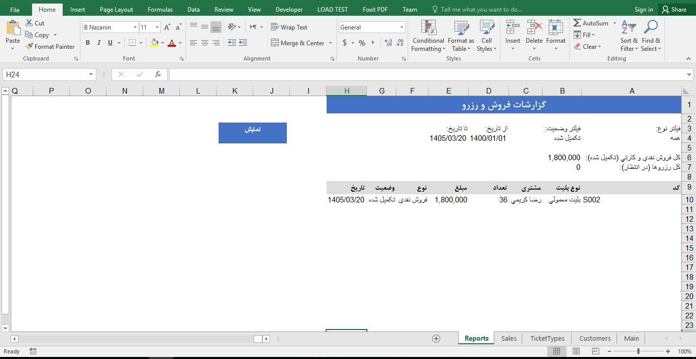Screen dimensions: 696x359
Task: Apply borders with the Borders icon
Action: tap(132, 43)
